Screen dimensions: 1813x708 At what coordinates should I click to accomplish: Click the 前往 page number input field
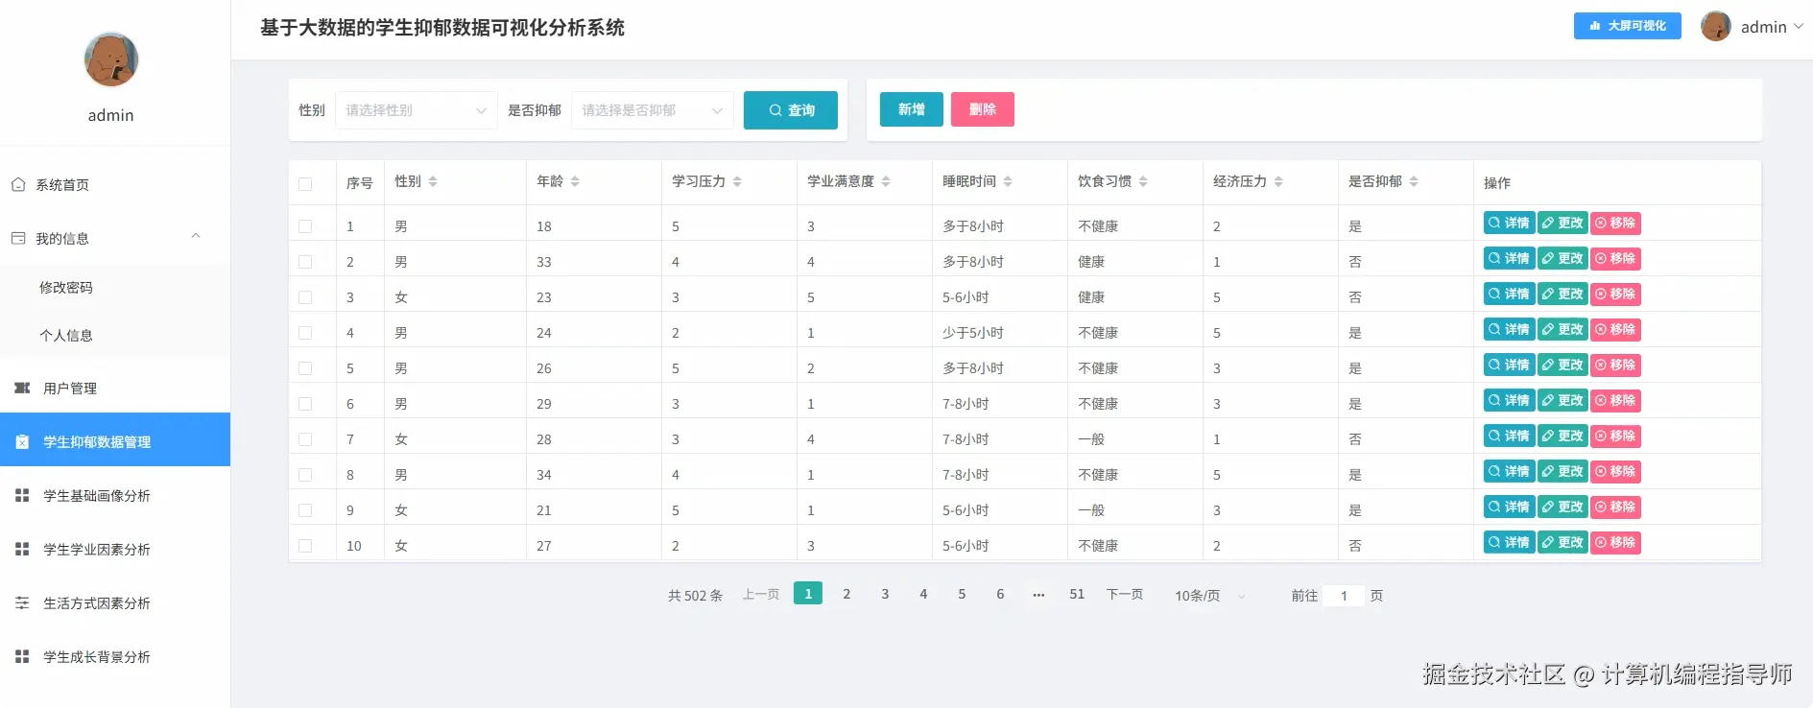pos(1344,596)
